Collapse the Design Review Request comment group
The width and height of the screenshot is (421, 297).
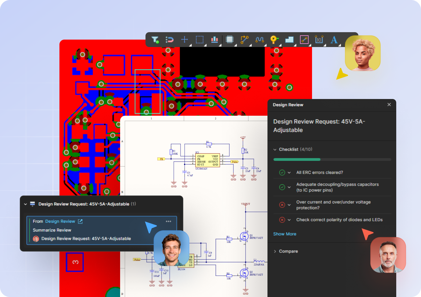pyautogui.click(x=25, y=204)
